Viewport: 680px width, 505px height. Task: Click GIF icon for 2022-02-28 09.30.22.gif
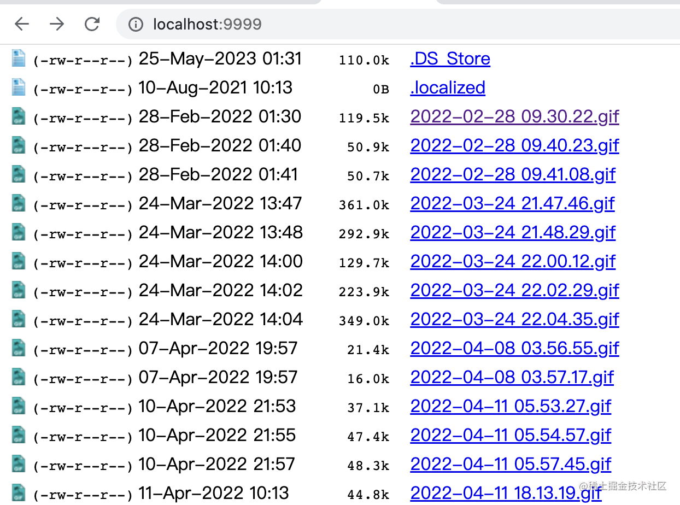tap(19, 116)
